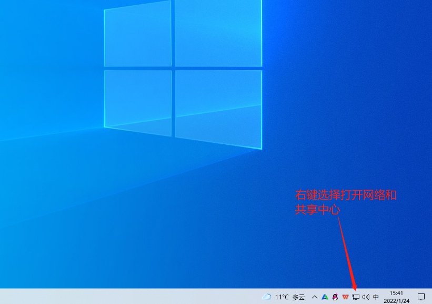Click the lower-right pane of the Windows logo
Viewport: 432px width, 304px height.
(x=218, y=108)
